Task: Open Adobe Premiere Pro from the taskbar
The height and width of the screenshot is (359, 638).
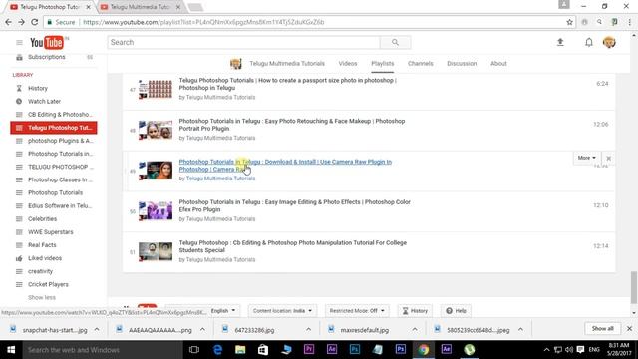Action: (x=309, y=349)
